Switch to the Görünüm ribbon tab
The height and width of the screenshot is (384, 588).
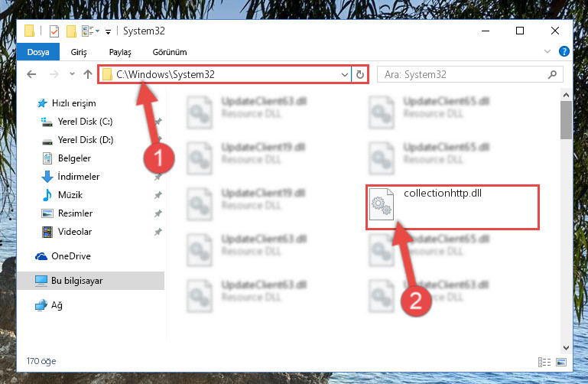(170, 52)
